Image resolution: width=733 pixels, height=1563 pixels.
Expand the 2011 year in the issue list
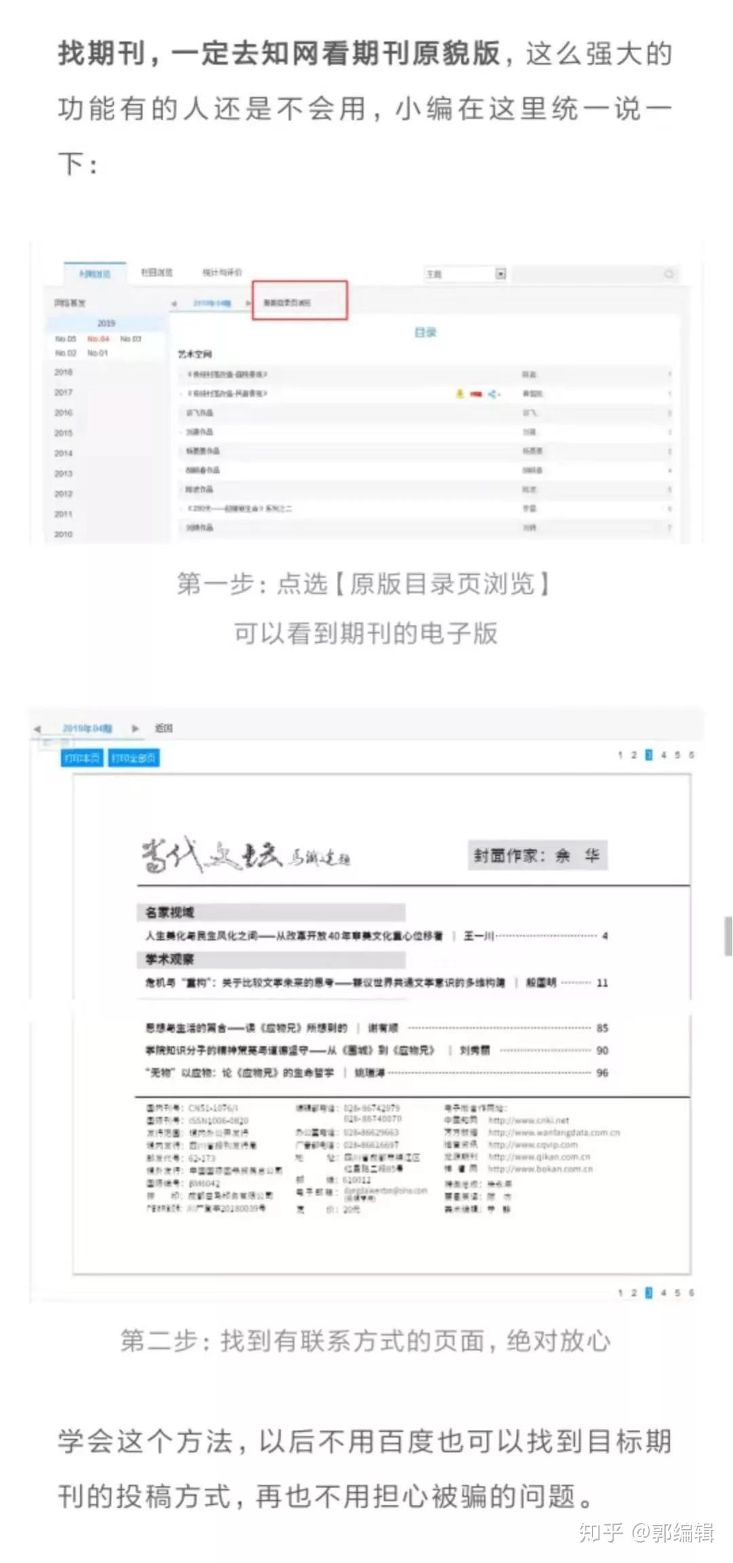pyautogui.click(x=63, y=514)
